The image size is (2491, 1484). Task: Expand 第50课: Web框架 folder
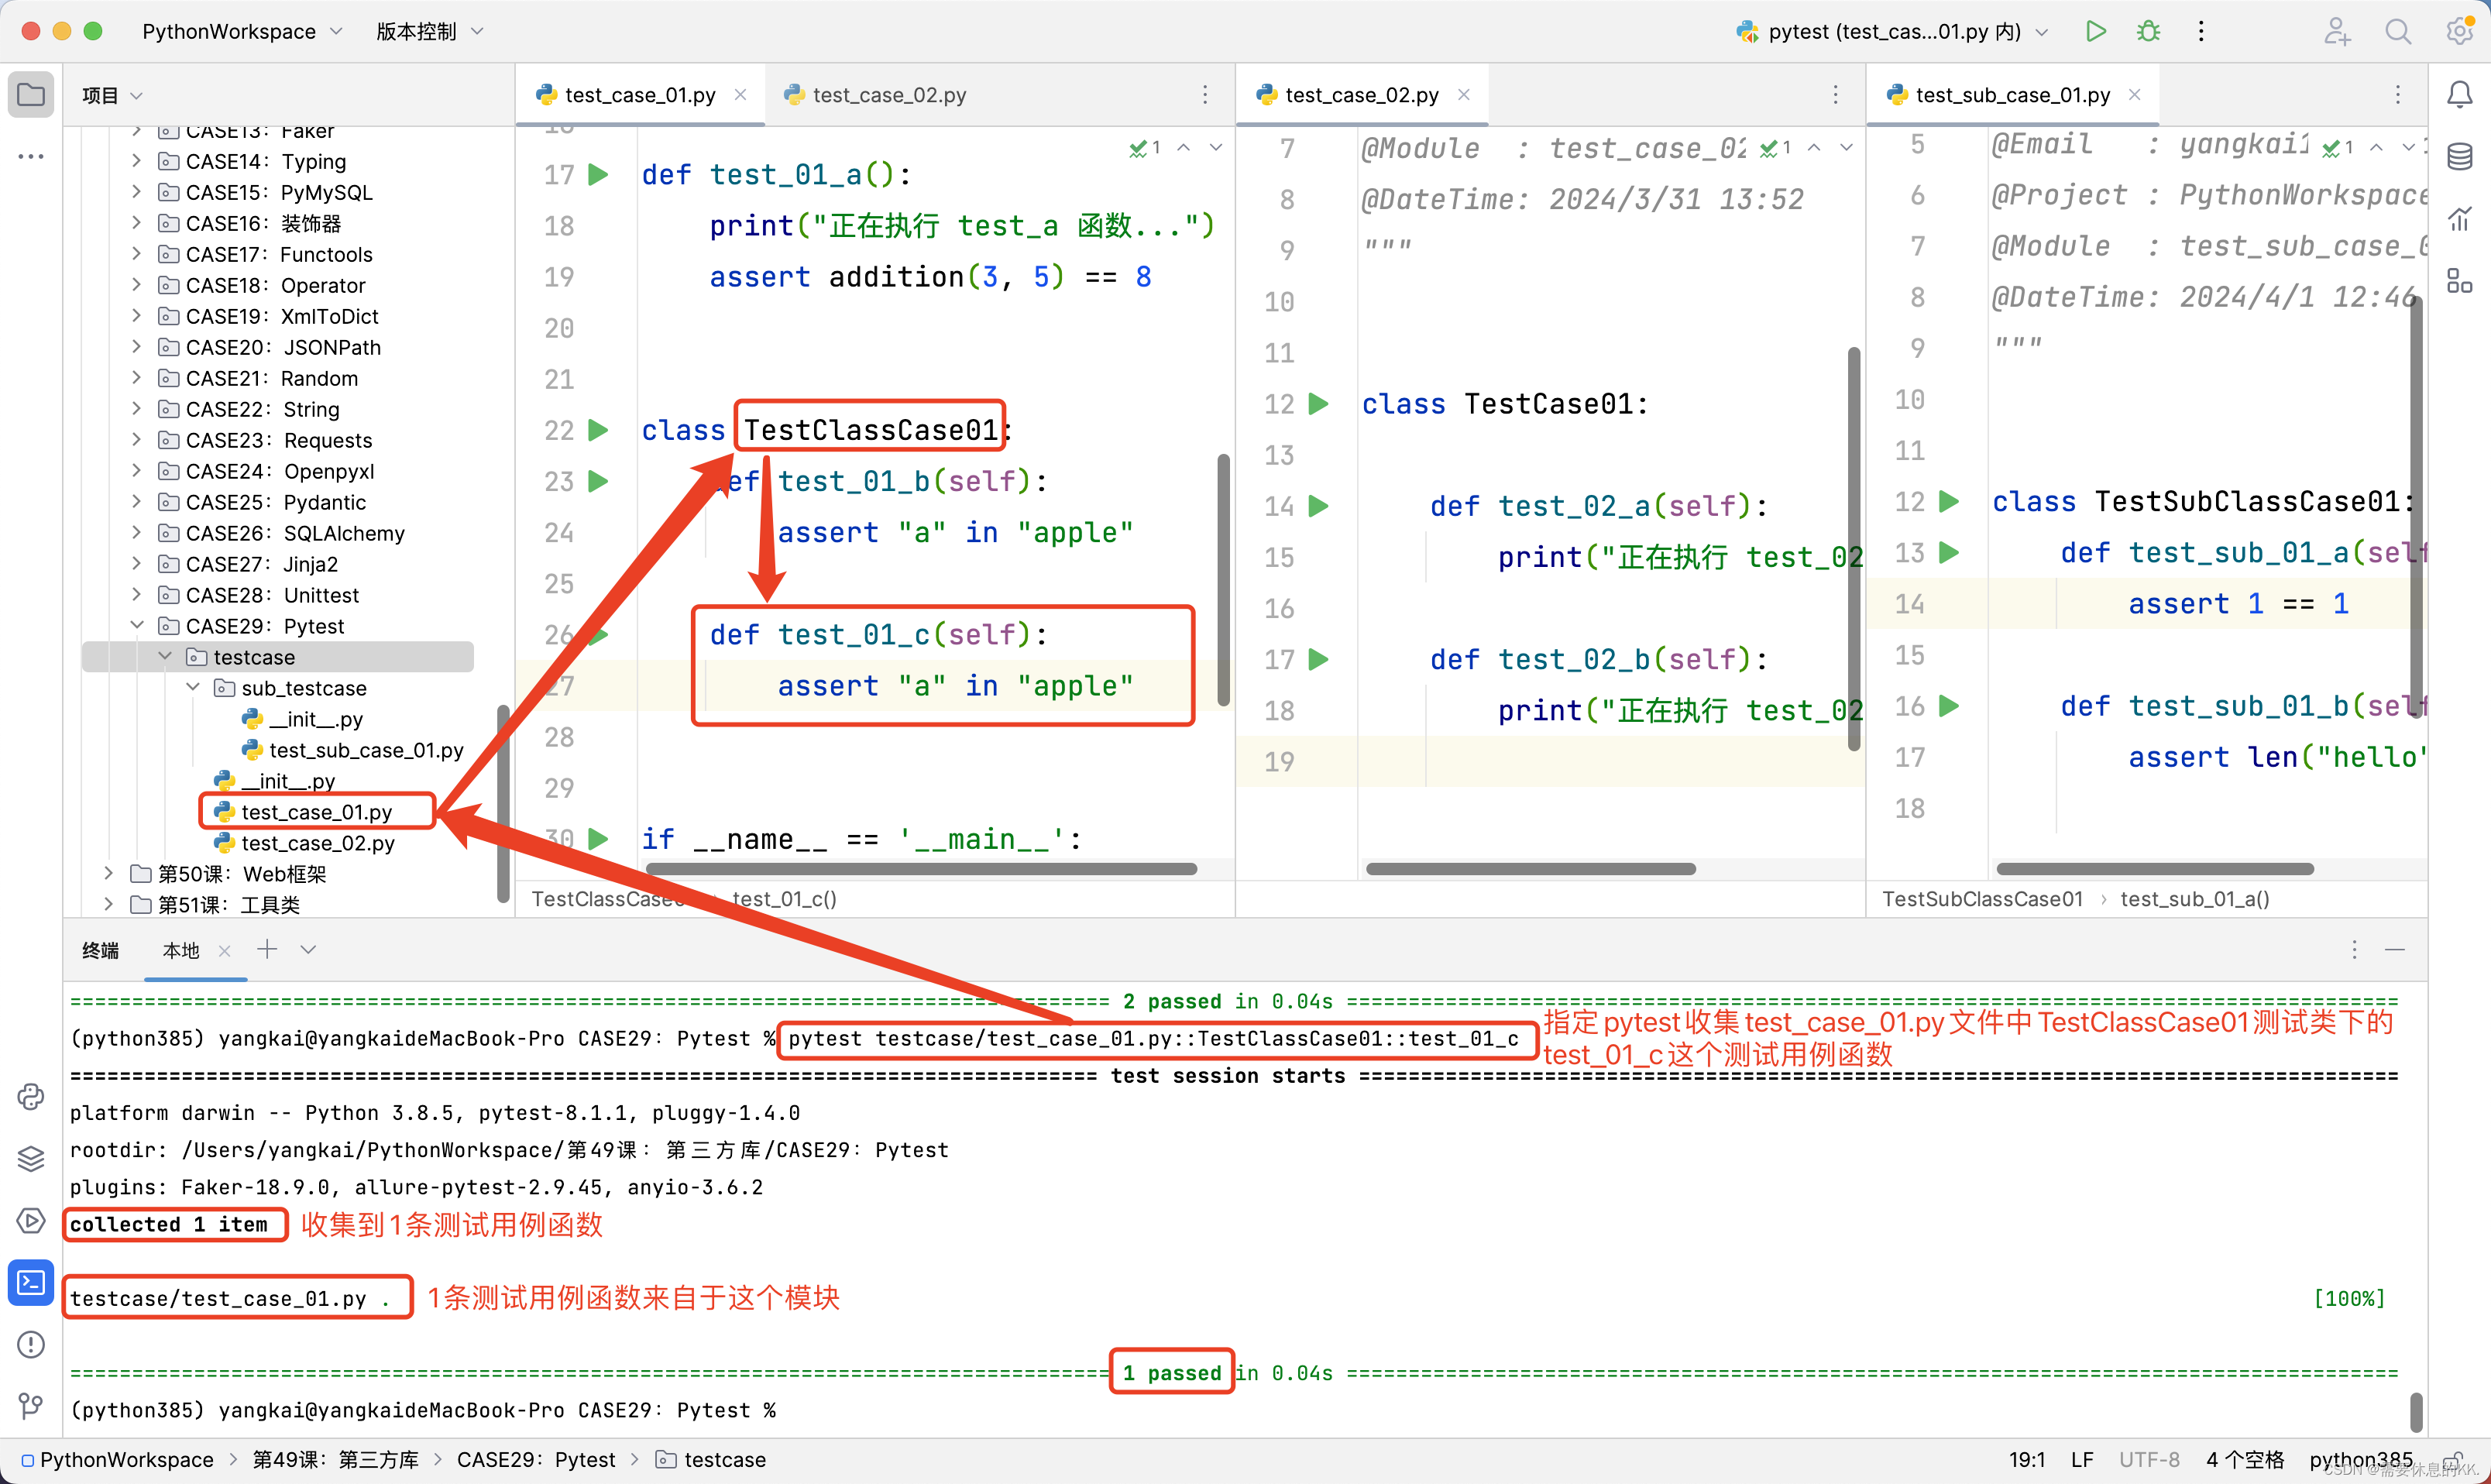(109, 874)
